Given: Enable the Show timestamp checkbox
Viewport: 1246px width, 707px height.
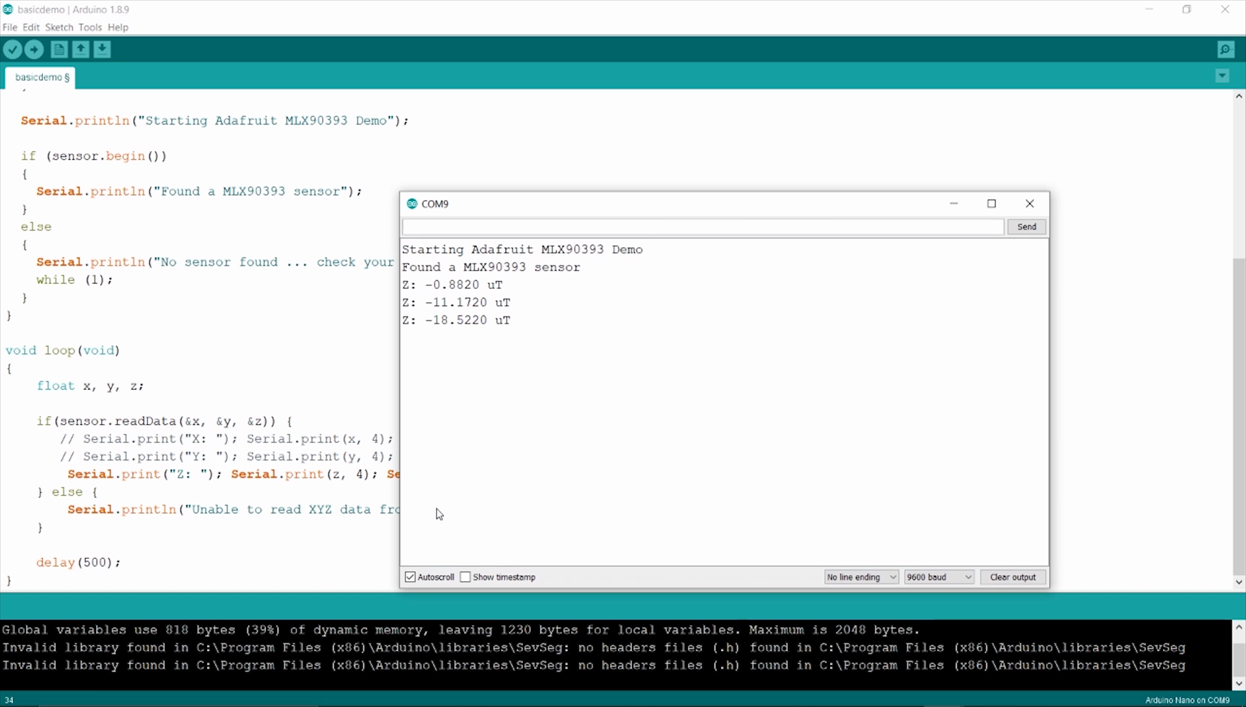Looking at the screenshot, I should click(465, 577).
